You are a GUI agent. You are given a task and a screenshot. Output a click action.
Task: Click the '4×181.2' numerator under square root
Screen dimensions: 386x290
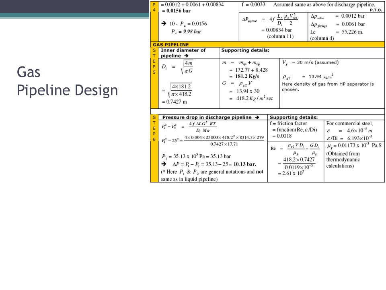[181, 87]
